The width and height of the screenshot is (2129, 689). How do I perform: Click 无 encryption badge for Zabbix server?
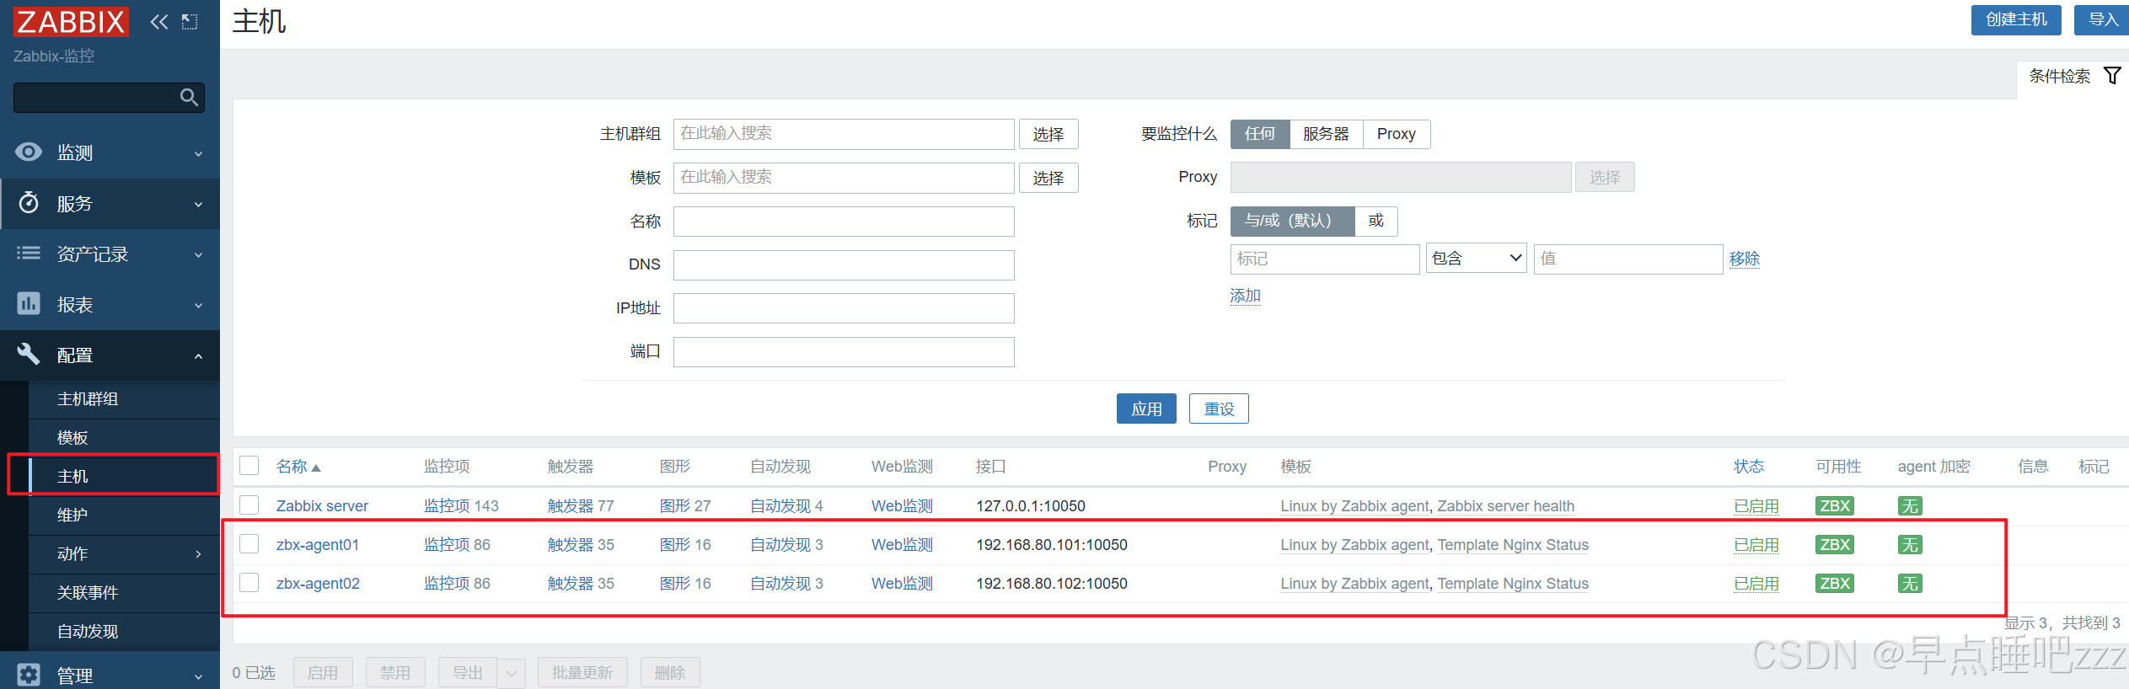(x=1910, y=506)
